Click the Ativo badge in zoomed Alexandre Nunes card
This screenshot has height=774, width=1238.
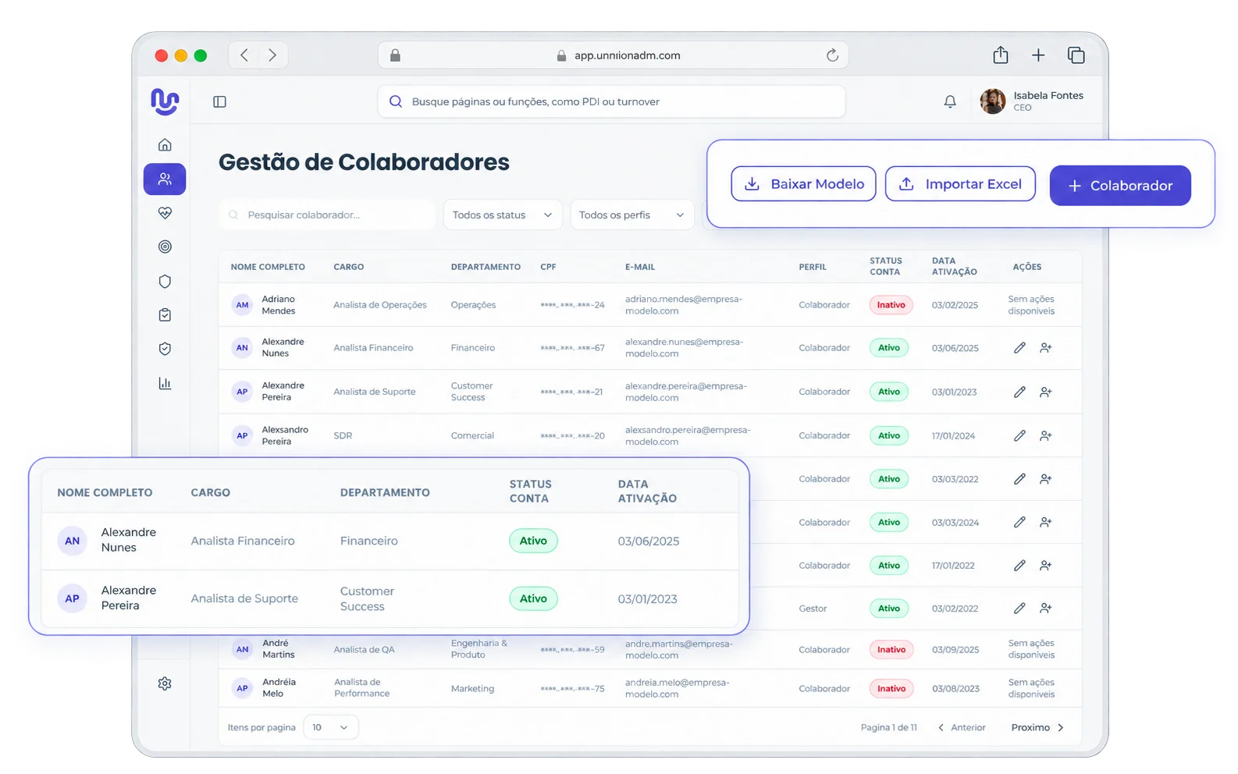533,541
